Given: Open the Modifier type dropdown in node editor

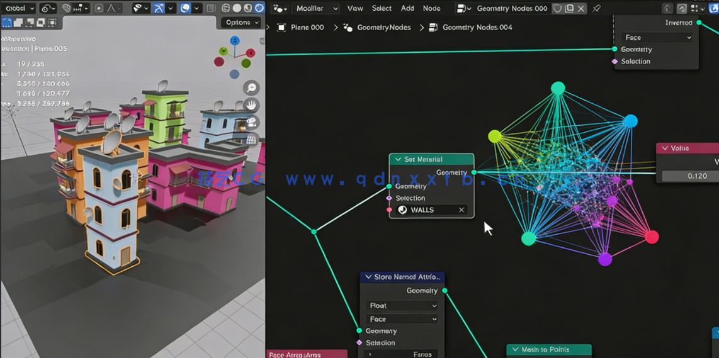Looking at the screenshot, I should pos(315,8).
